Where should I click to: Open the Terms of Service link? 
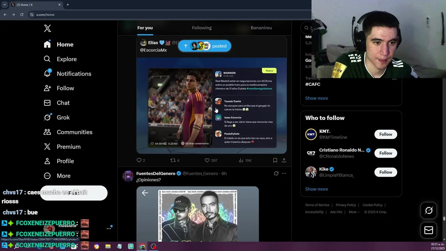point(317,205)
